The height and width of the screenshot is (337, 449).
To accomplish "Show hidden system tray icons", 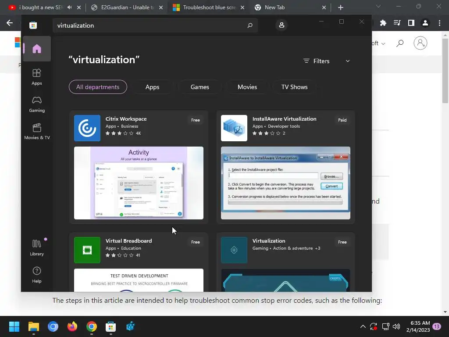I will pyautogui.click(x=363, y=326).
